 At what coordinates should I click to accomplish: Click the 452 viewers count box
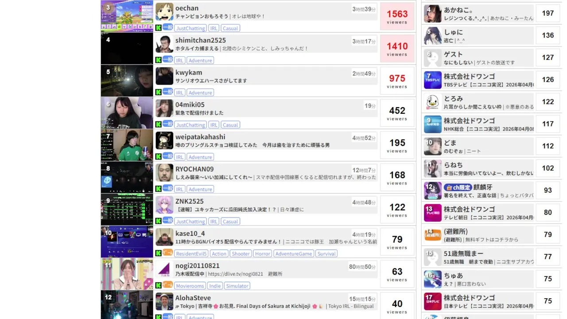click(x=397, y=113)
